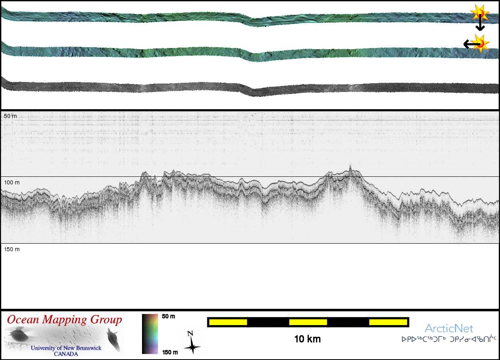
Task: Click the University of New Brunswick text
Action: pyautogui.click(x=66, y=348)
